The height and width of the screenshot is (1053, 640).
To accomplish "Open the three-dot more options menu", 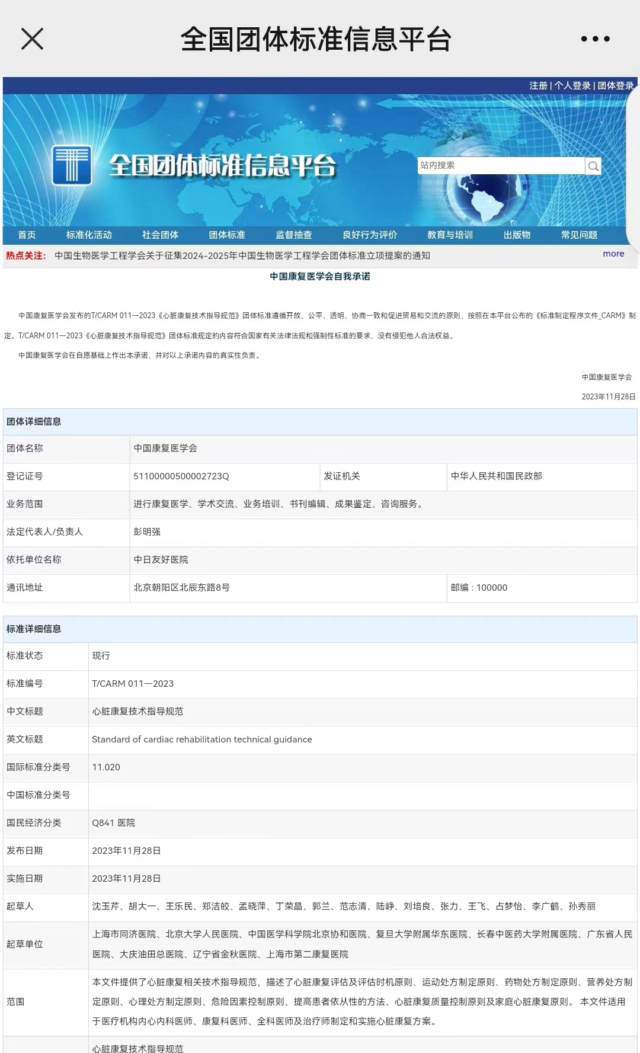I will pyautogui.click(x=595, y=39).
